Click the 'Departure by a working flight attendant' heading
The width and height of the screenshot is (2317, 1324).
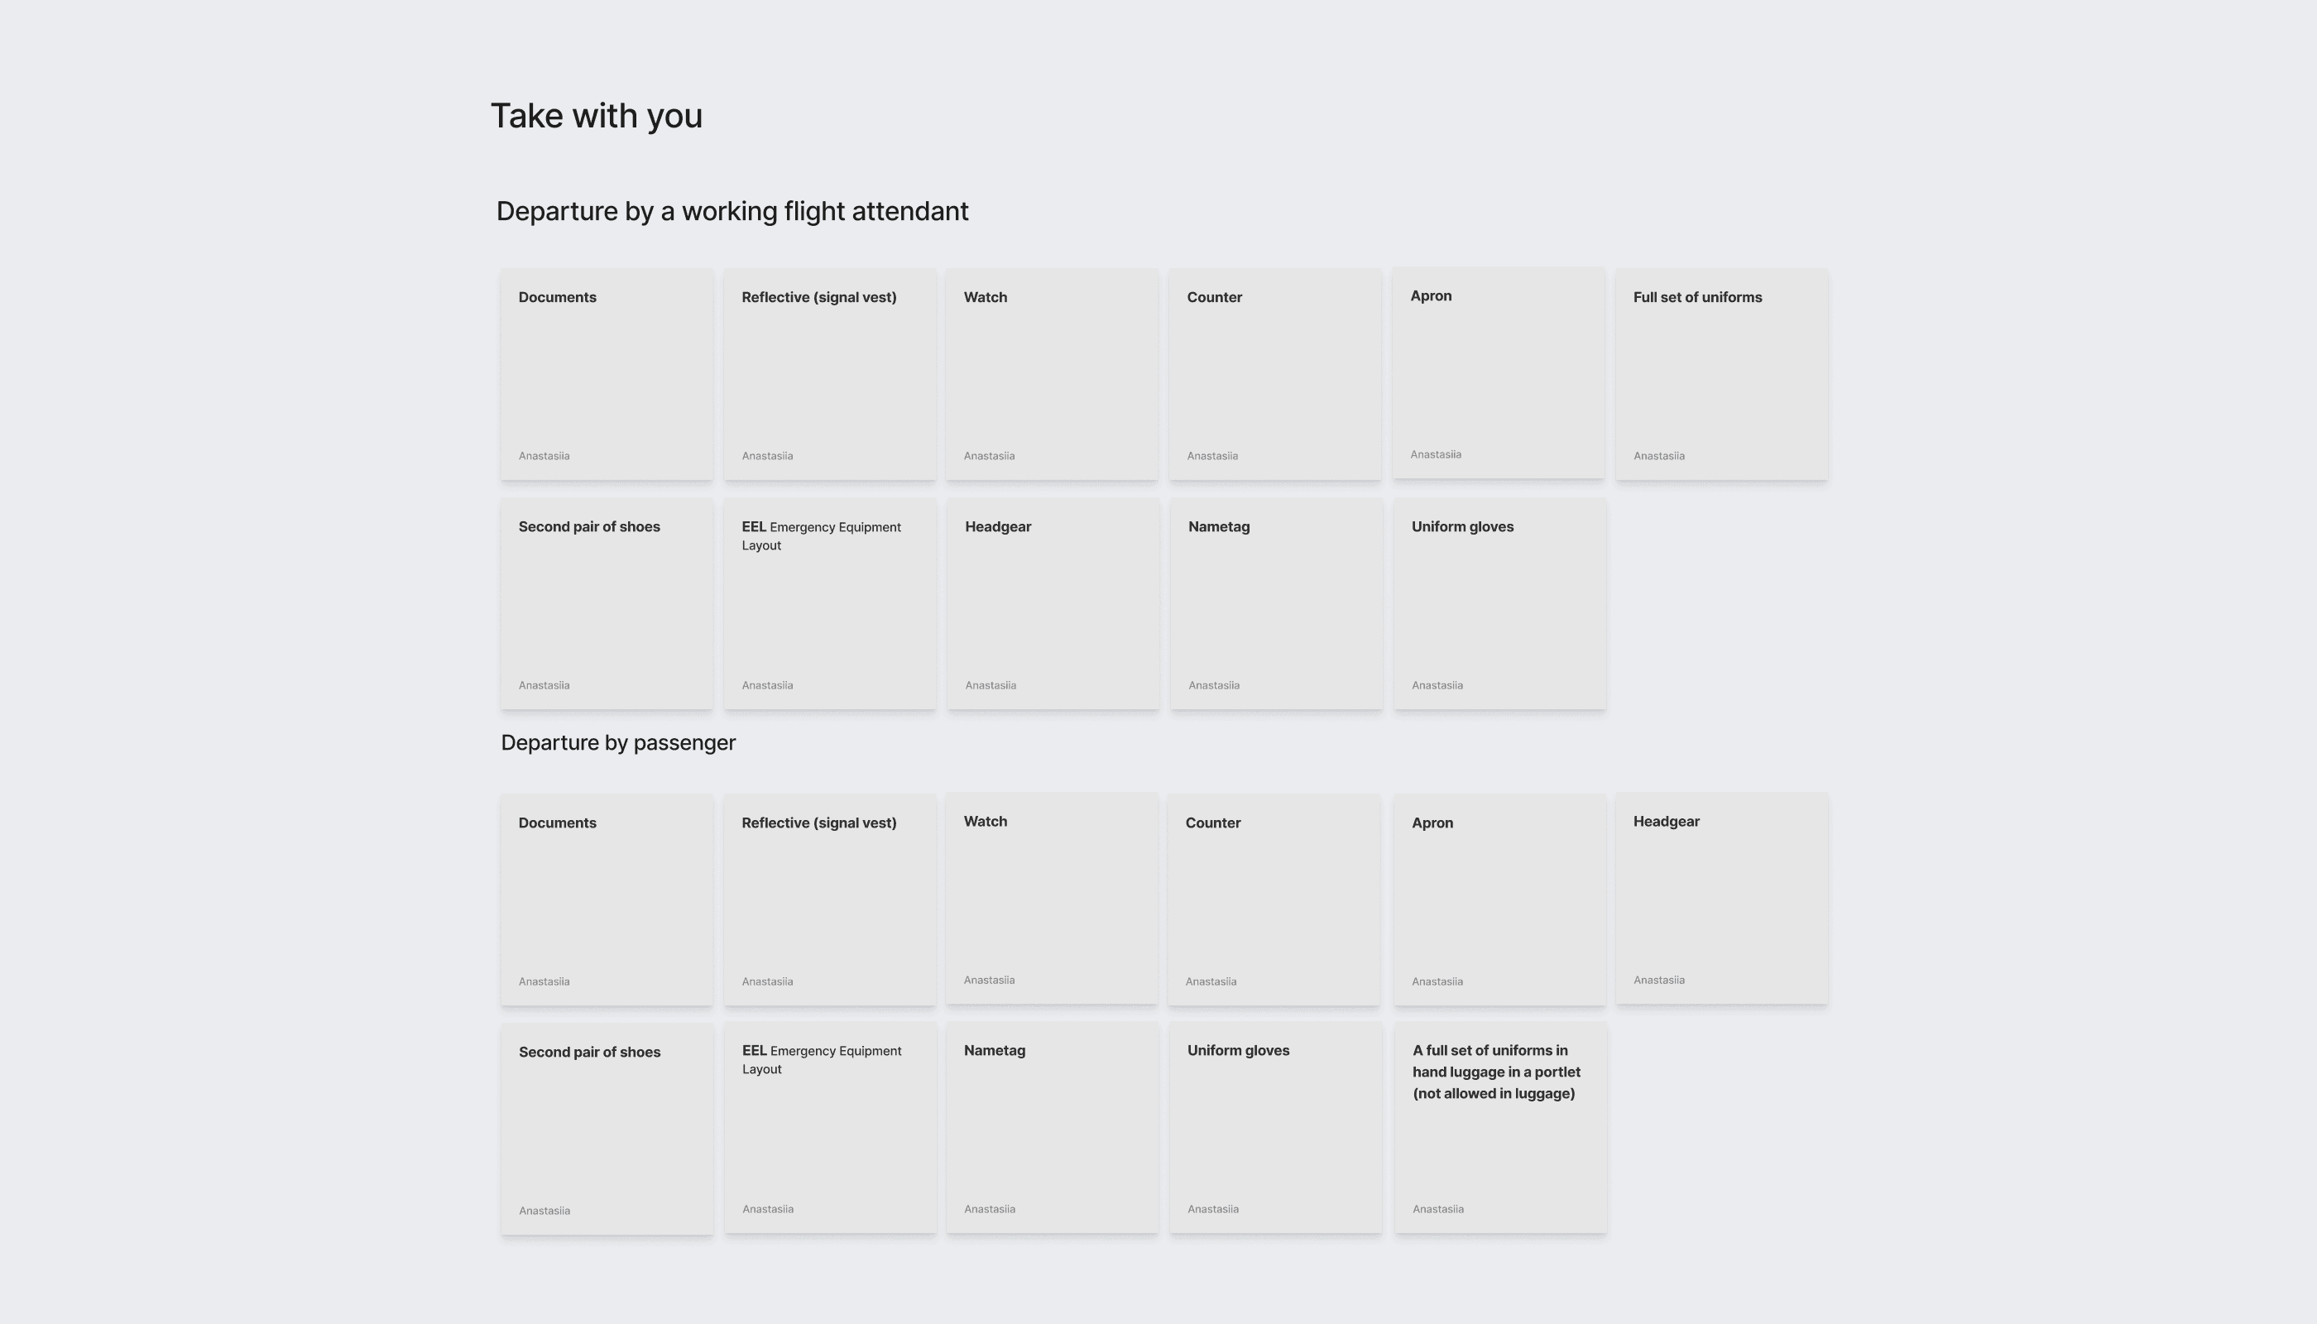pos(732,211)
